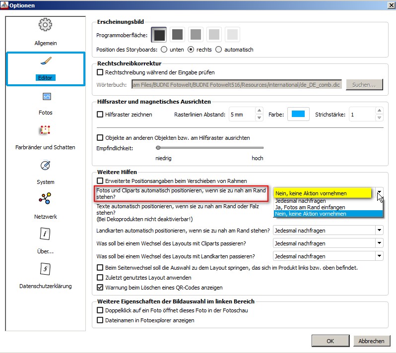Viewport: 396px width, 353px height.
Task: Close the Optionen dialog window
Action: pos(391,5)
